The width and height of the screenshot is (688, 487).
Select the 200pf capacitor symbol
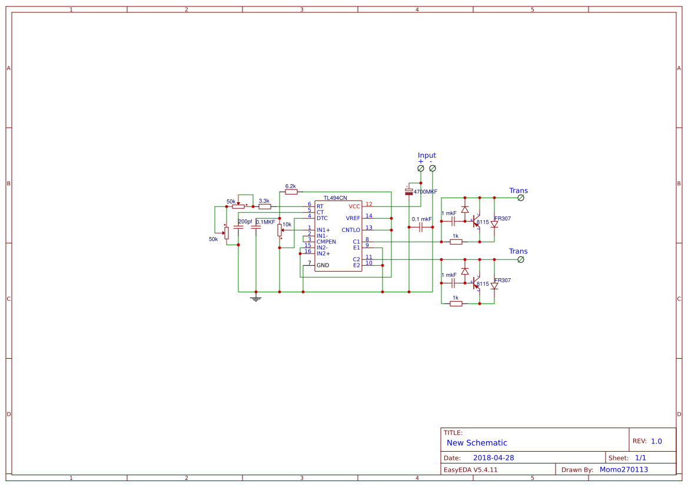click(238, 227)
